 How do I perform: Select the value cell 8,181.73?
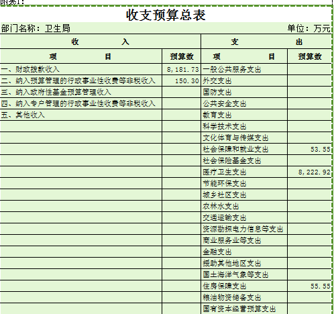click(x=182, y=69)
